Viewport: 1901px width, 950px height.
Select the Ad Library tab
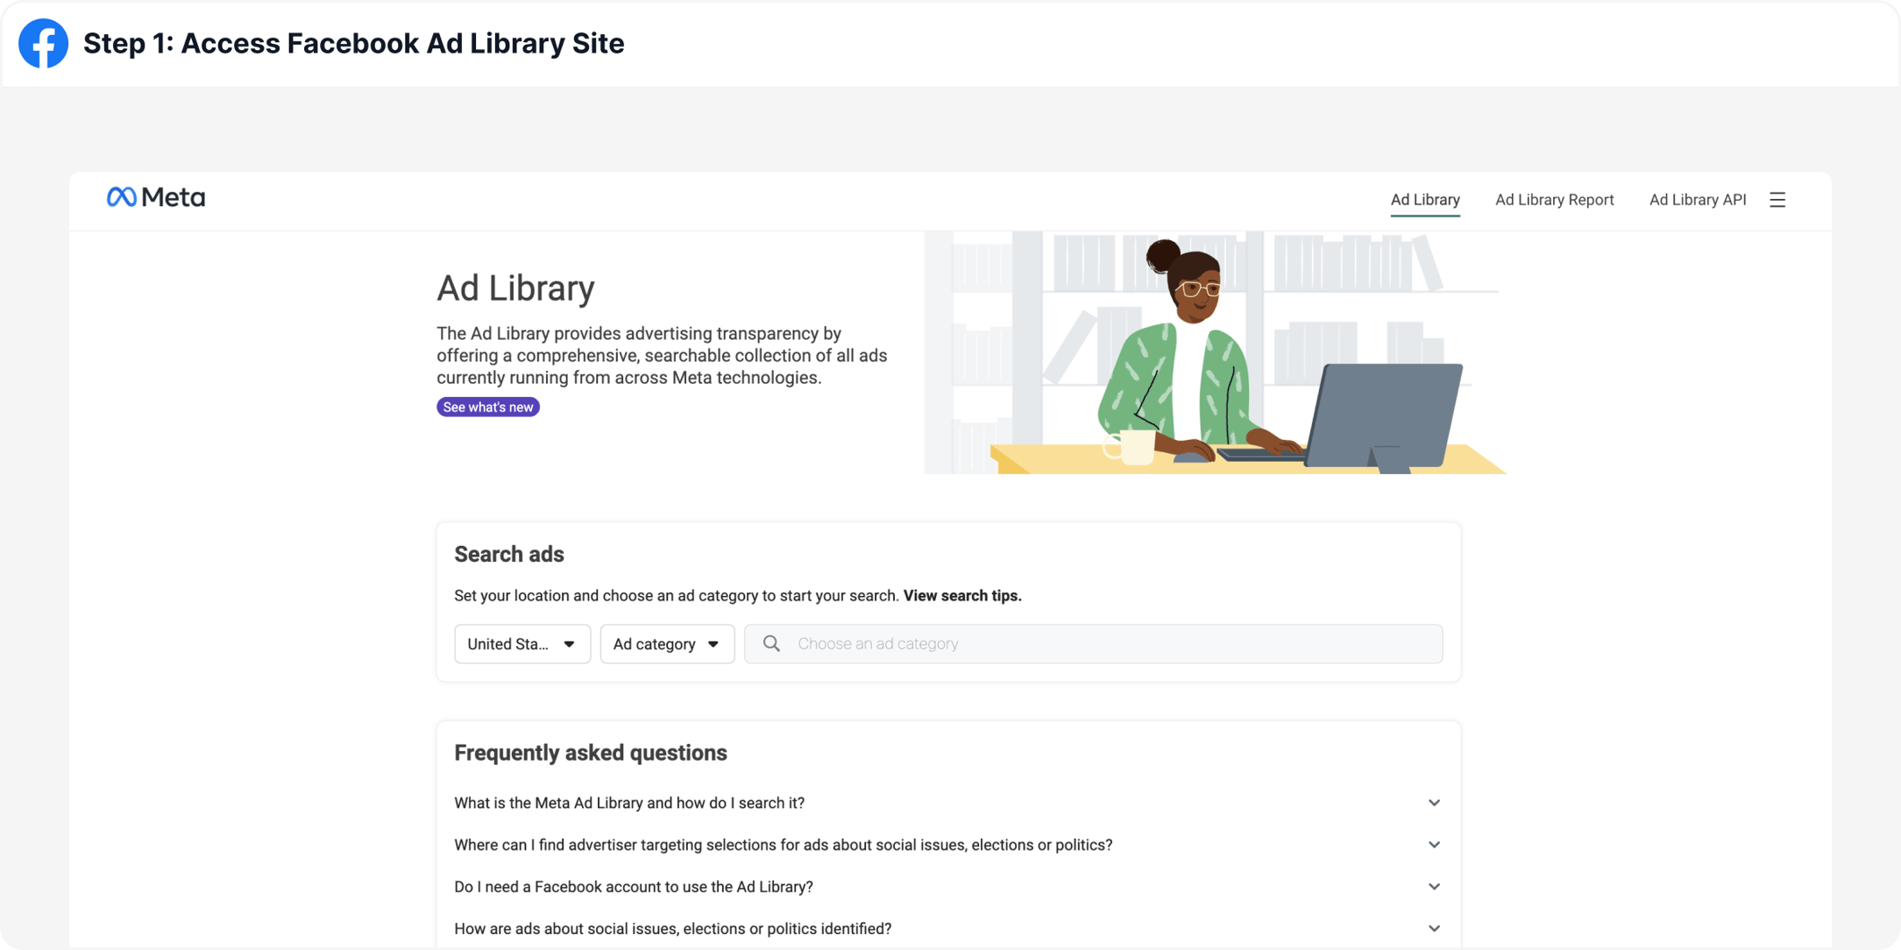tap(1425, 199)
